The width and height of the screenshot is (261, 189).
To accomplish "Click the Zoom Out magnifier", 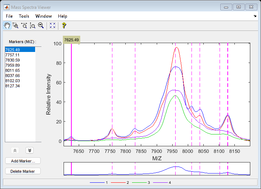I will point(41,25).
